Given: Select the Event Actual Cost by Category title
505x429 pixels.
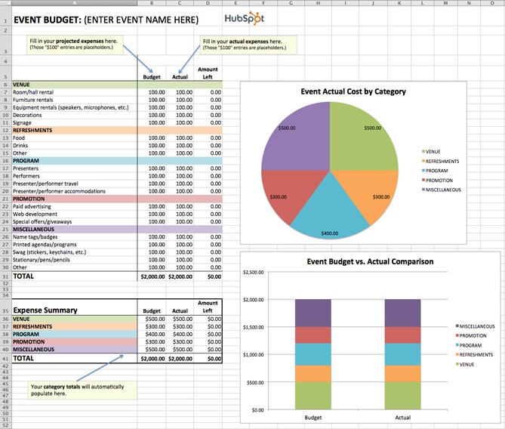Looking at the screenshot, I should click(353, 91).
